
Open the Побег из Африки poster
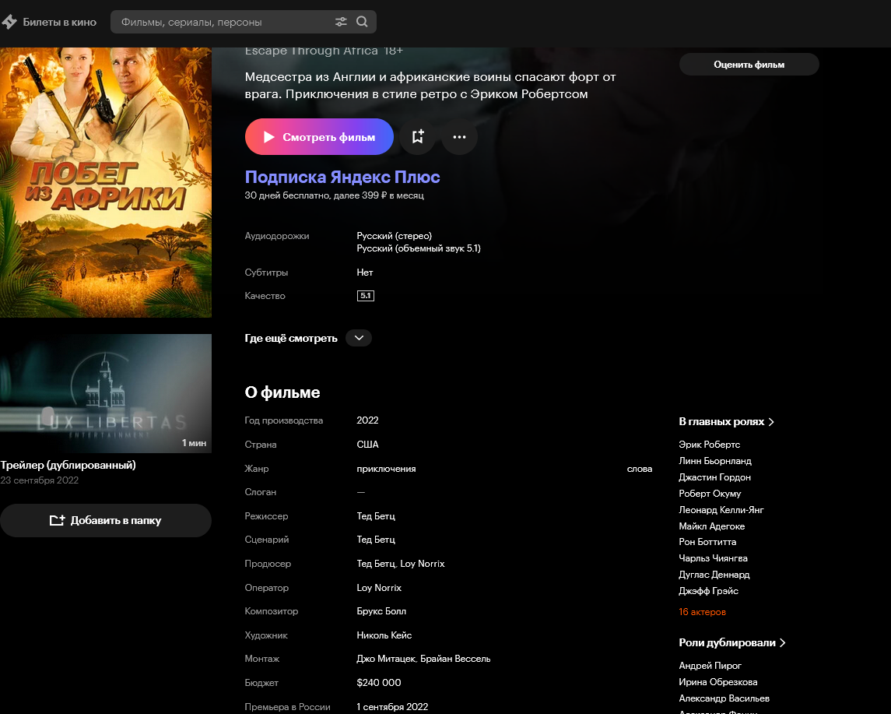[x=106, y=182]
